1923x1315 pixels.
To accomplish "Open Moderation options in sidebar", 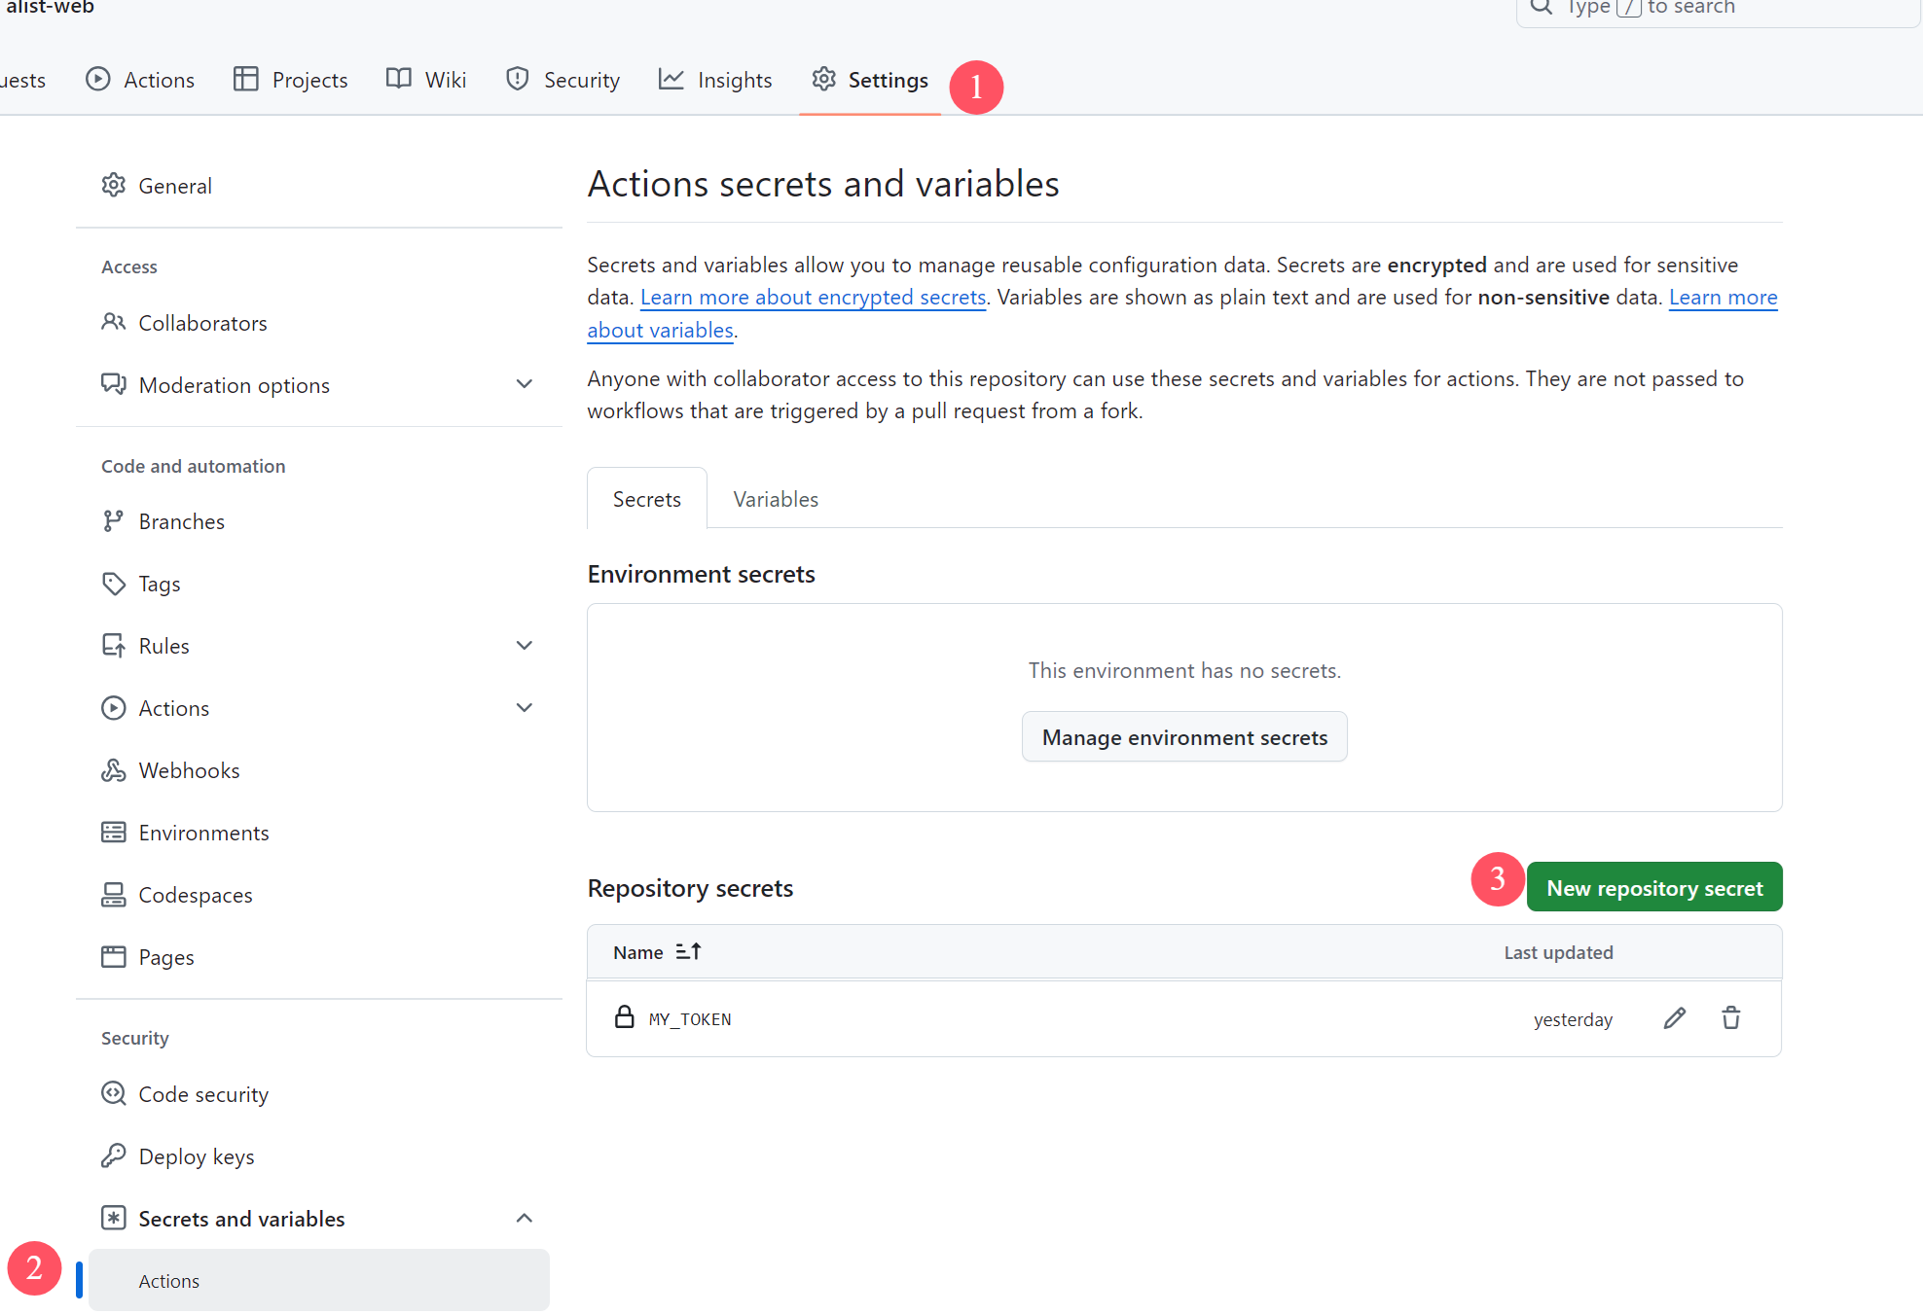I will [x=319, y=385].
